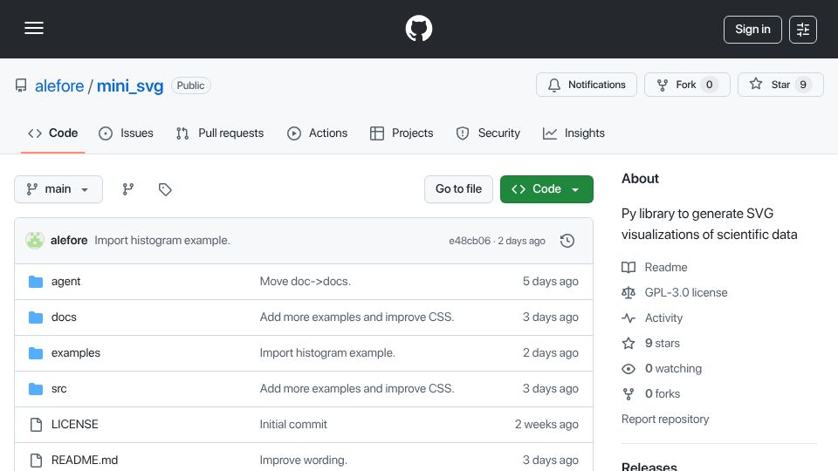Open the Security tab
Viewport: 838px width, 471px height.
pyautogui.click(x=488, y=133)
